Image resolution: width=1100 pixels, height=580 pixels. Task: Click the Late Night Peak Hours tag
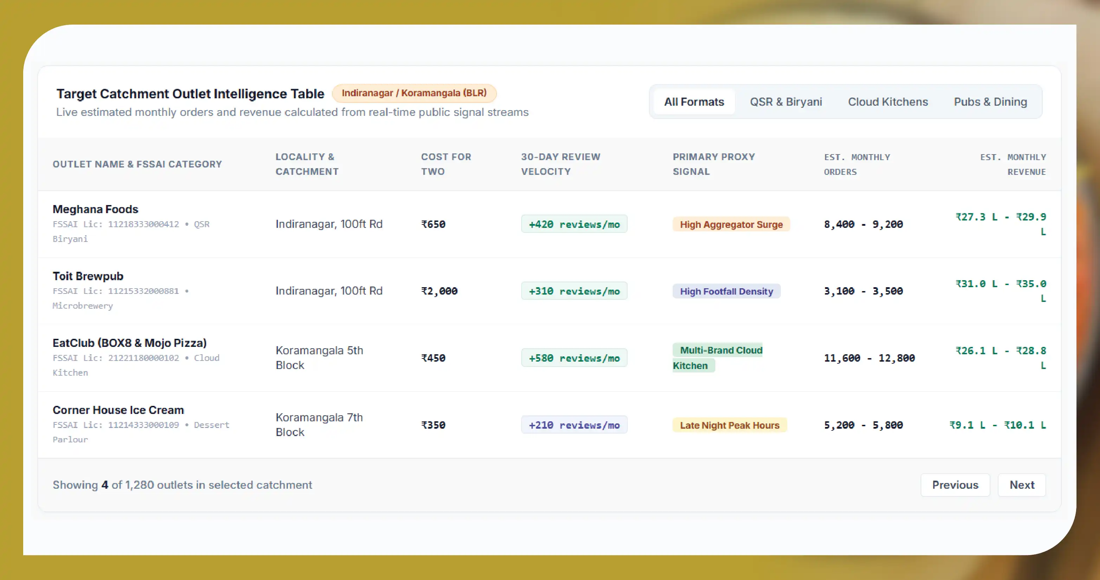coord(729,425)
